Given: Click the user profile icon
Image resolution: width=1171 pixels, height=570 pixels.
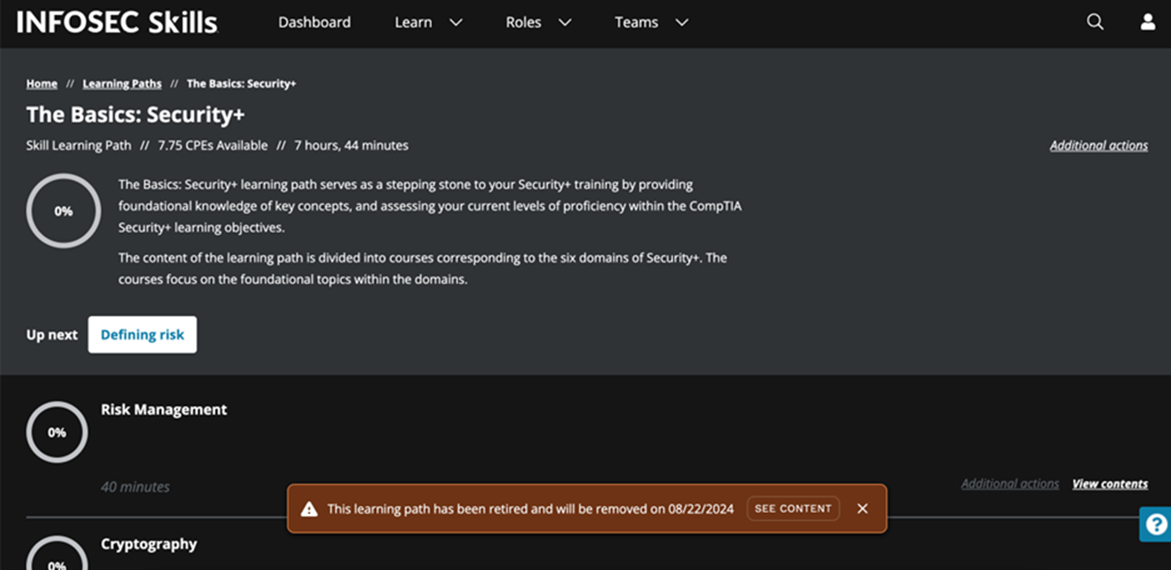Looking at the screenshot, I should 1148,22.
